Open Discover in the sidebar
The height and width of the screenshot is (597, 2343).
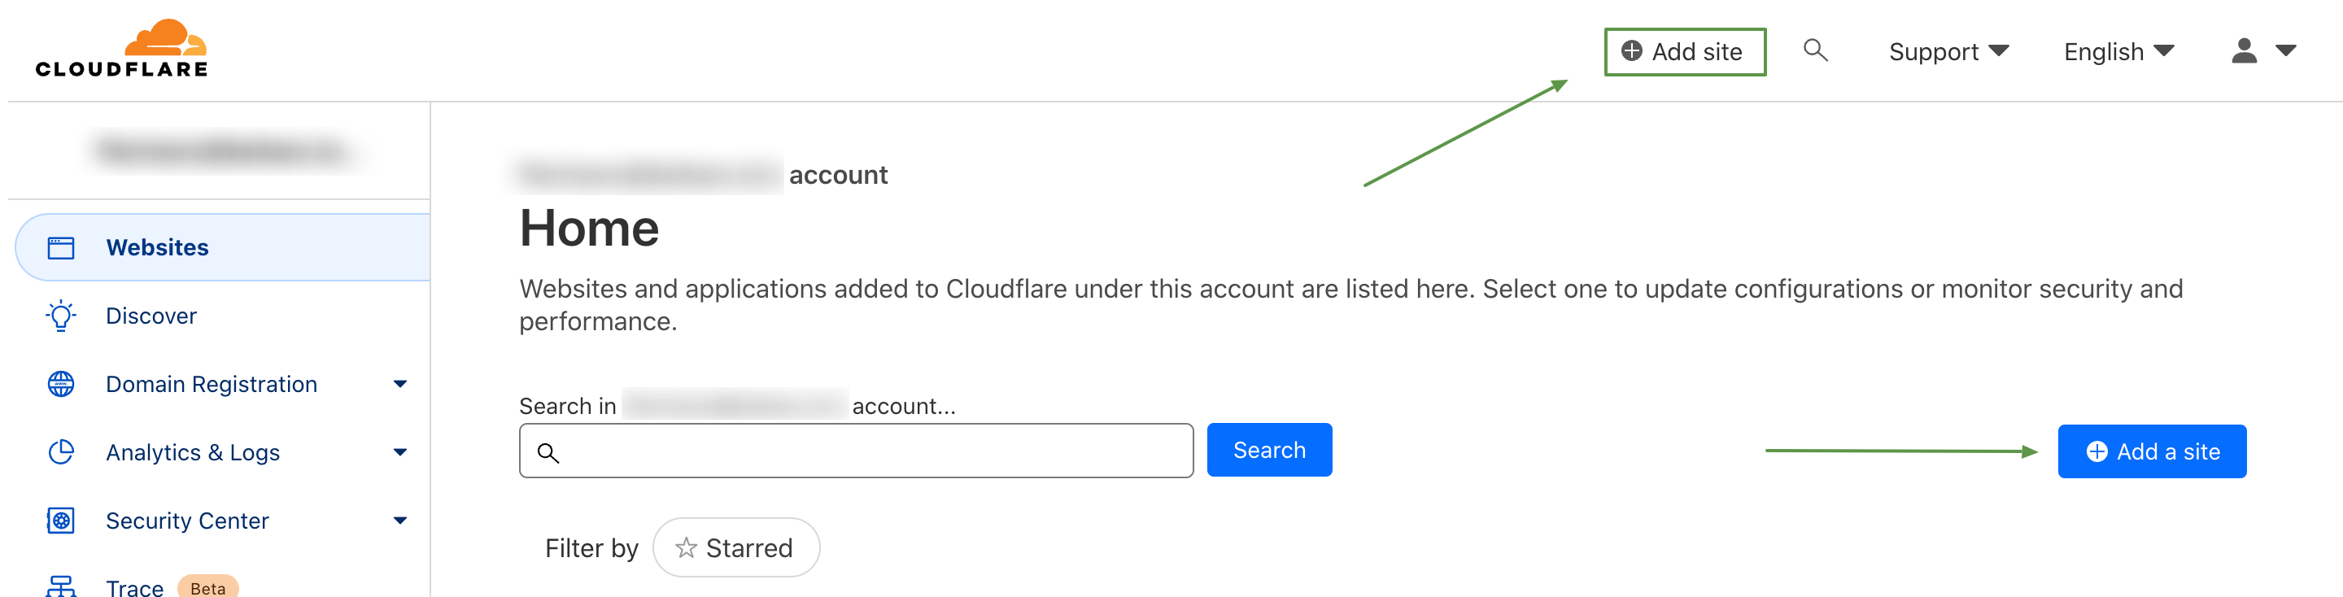click(x=151, y=316)
